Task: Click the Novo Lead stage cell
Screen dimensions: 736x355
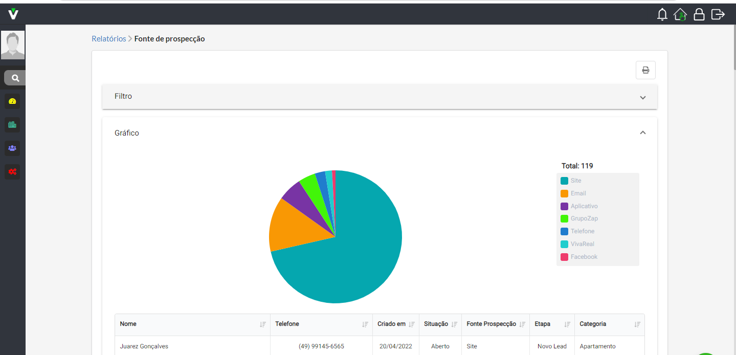Action: 552,346
